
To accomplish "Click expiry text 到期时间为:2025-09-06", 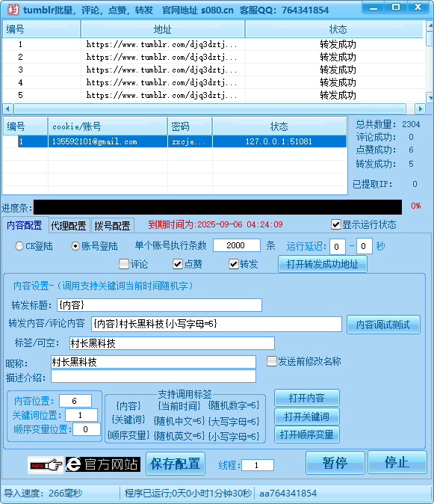I will pos(215,224).
